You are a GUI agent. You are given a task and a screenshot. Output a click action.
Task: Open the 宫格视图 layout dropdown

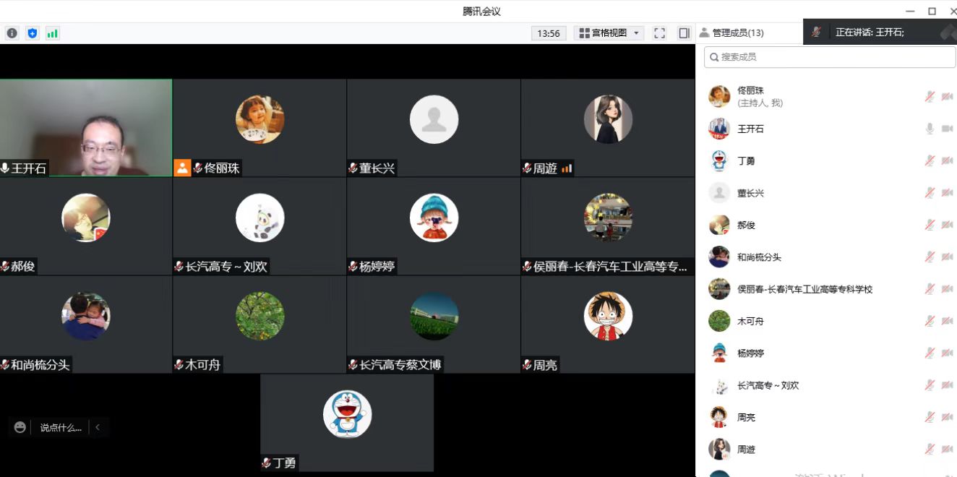609,33
